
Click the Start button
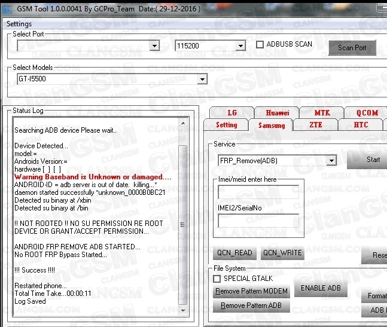click(x=368, y=160)
